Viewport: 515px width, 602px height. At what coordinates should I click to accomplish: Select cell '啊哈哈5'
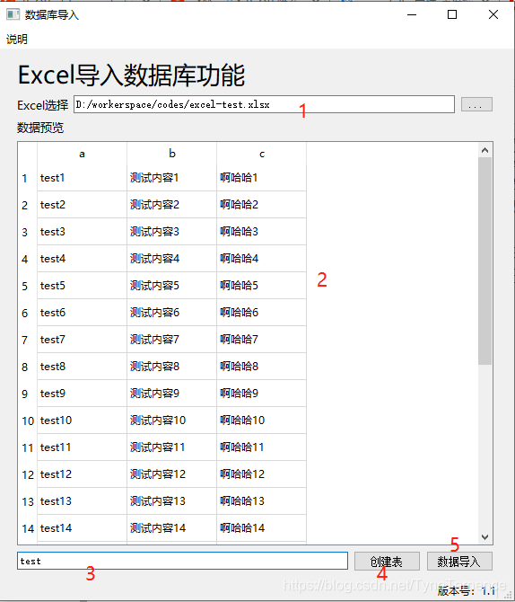[261, 285]
